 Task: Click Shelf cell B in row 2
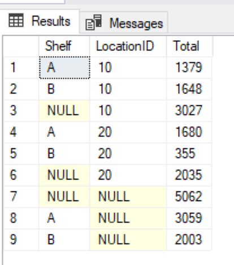[64, 89]
